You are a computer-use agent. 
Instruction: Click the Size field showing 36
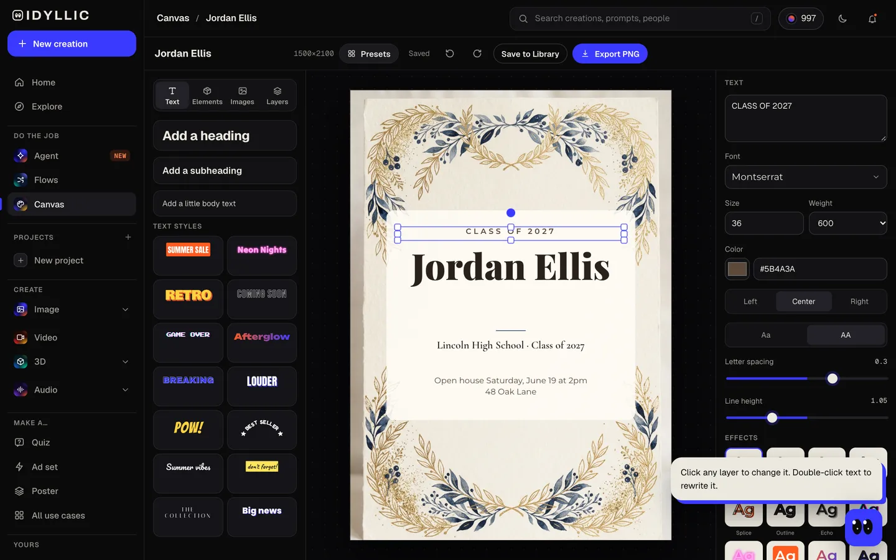click(764, 223)
